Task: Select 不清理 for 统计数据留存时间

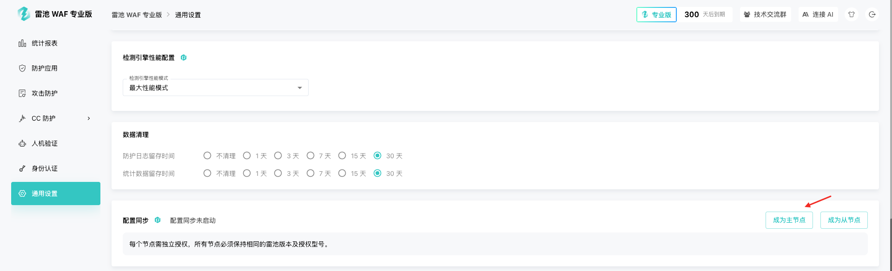Action: click(207, 174)
